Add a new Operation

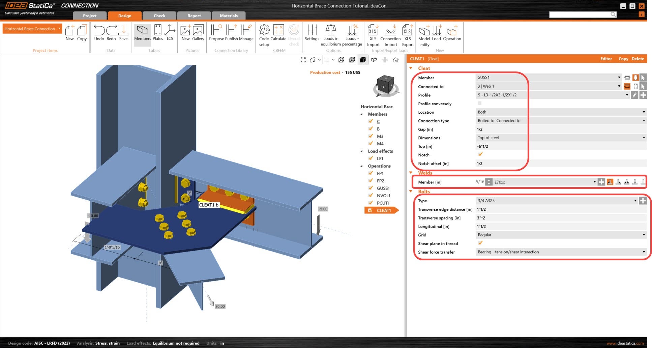[x=452, y=31]
